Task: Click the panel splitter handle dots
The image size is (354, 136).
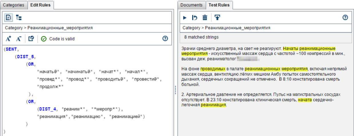Action: click(175, 90)
